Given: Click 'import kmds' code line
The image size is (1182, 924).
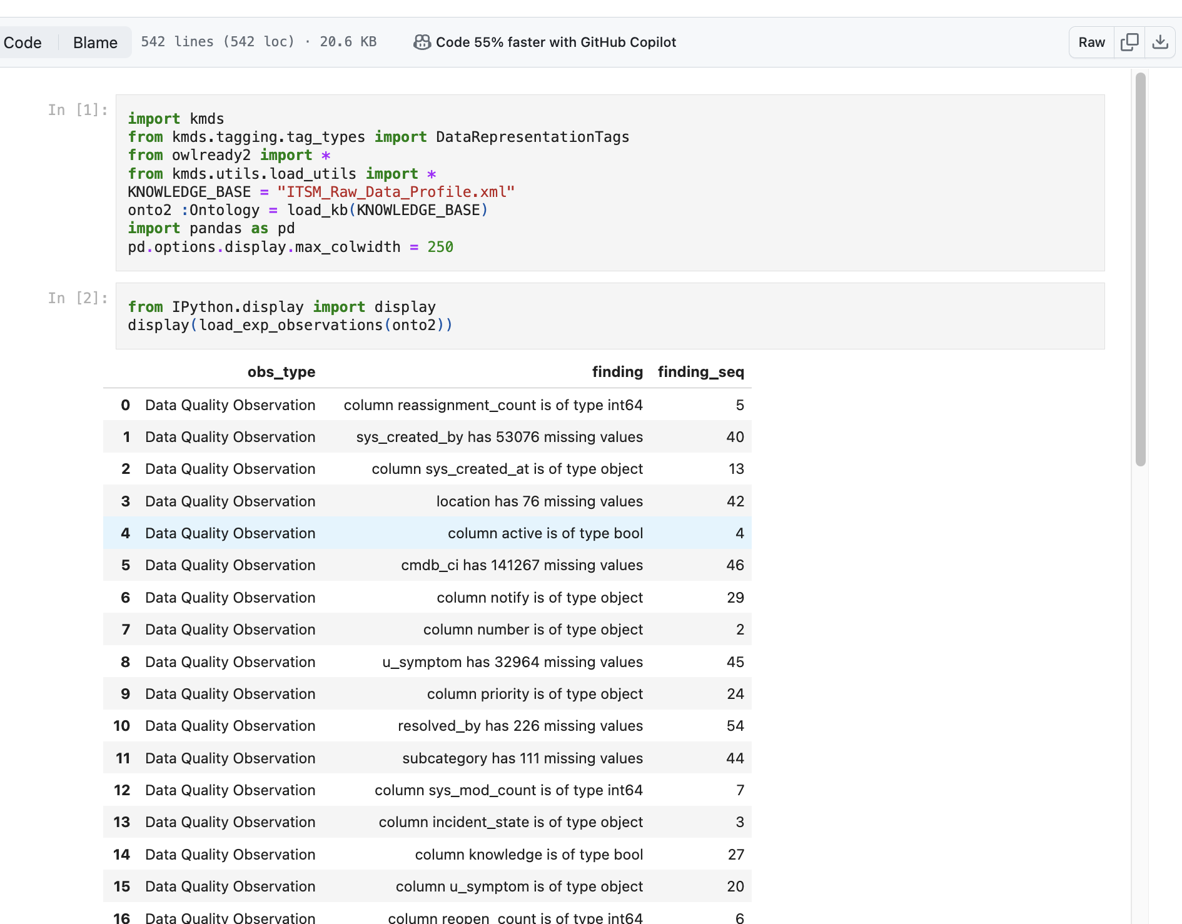Looking at the screenshot, I should pos(176,119).
